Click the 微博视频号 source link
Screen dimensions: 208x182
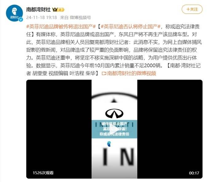click(80, 17)
